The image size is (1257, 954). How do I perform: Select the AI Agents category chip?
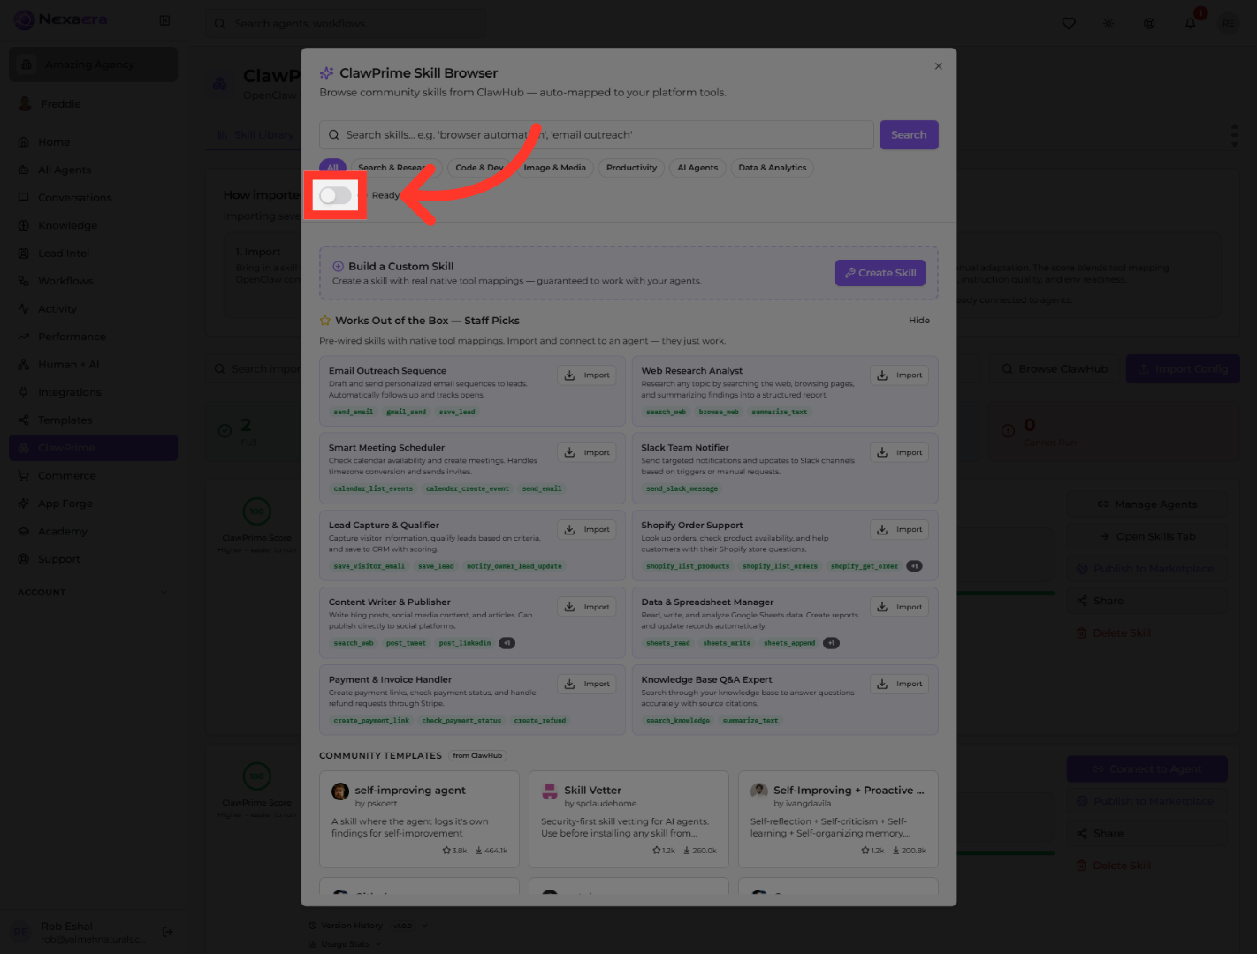click(697, 168)
